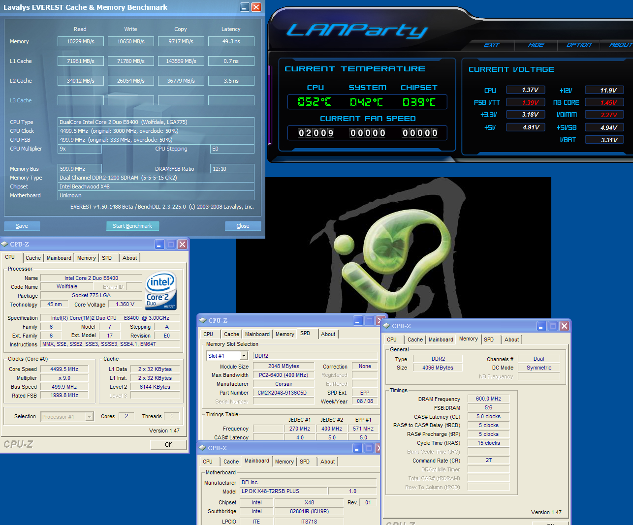The image size is (633, 525).
Task: Close the EVEREST Cache & Memory Benchmark window
Action: (256, 7)
